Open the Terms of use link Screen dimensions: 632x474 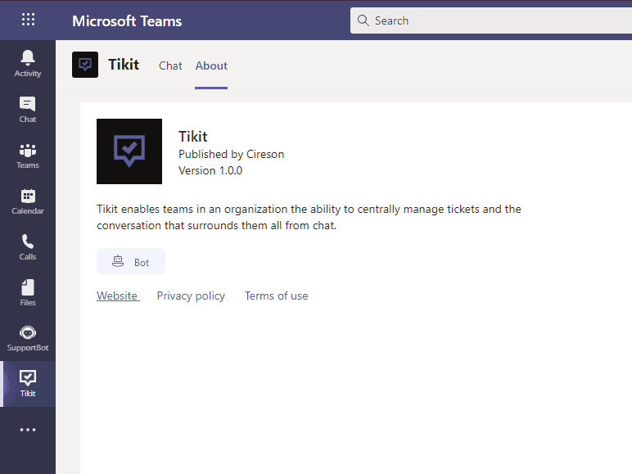(x=277, y=296)
